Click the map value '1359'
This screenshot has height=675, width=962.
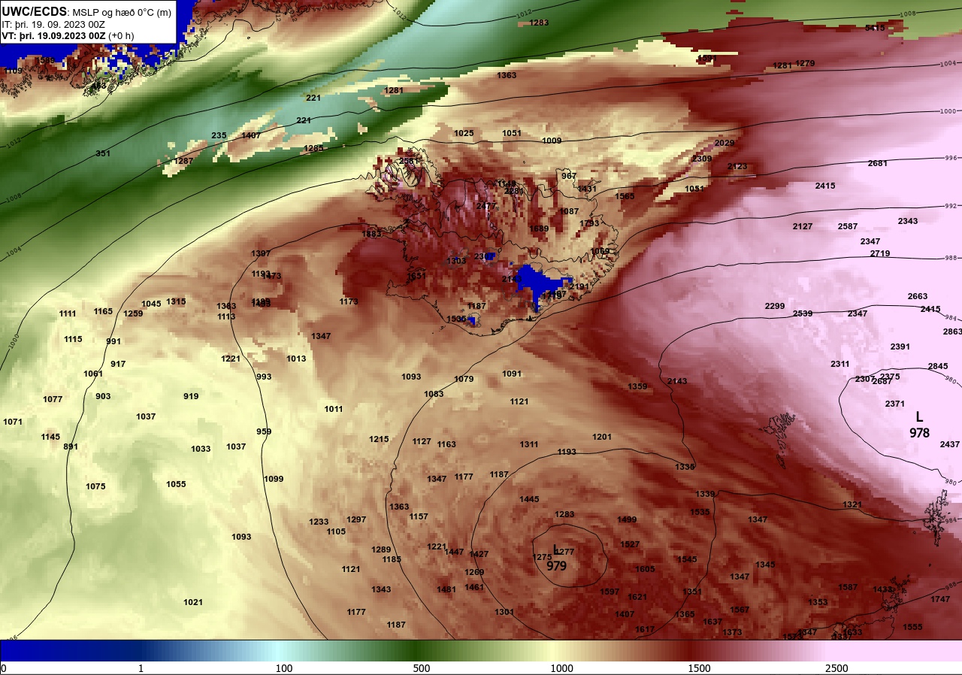pyautogui.click(x=637, y=386)
